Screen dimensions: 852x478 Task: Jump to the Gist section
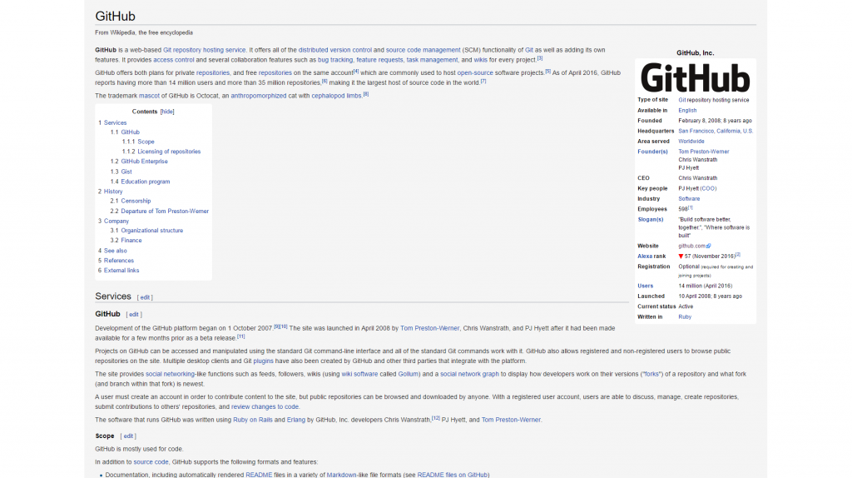click(126, 172)
